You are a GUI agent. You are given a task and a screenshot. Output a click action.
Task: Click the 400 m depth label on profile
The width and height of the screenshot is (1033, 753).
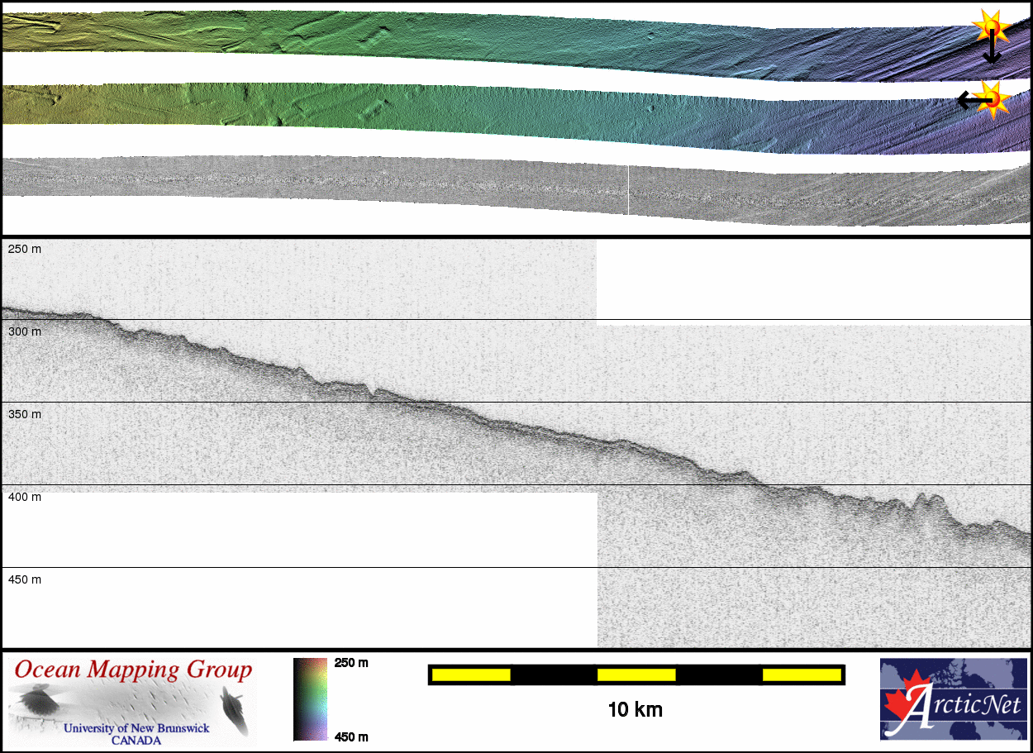[25, 497]
